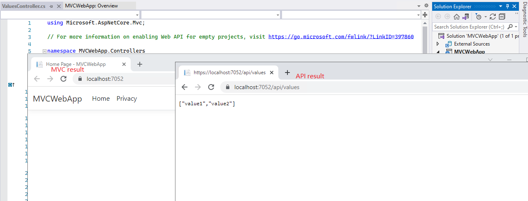528x201 pixels.
Task: Switch views using Solution Explorer's Visual Studio icon
Action: (x=466, y=17)
